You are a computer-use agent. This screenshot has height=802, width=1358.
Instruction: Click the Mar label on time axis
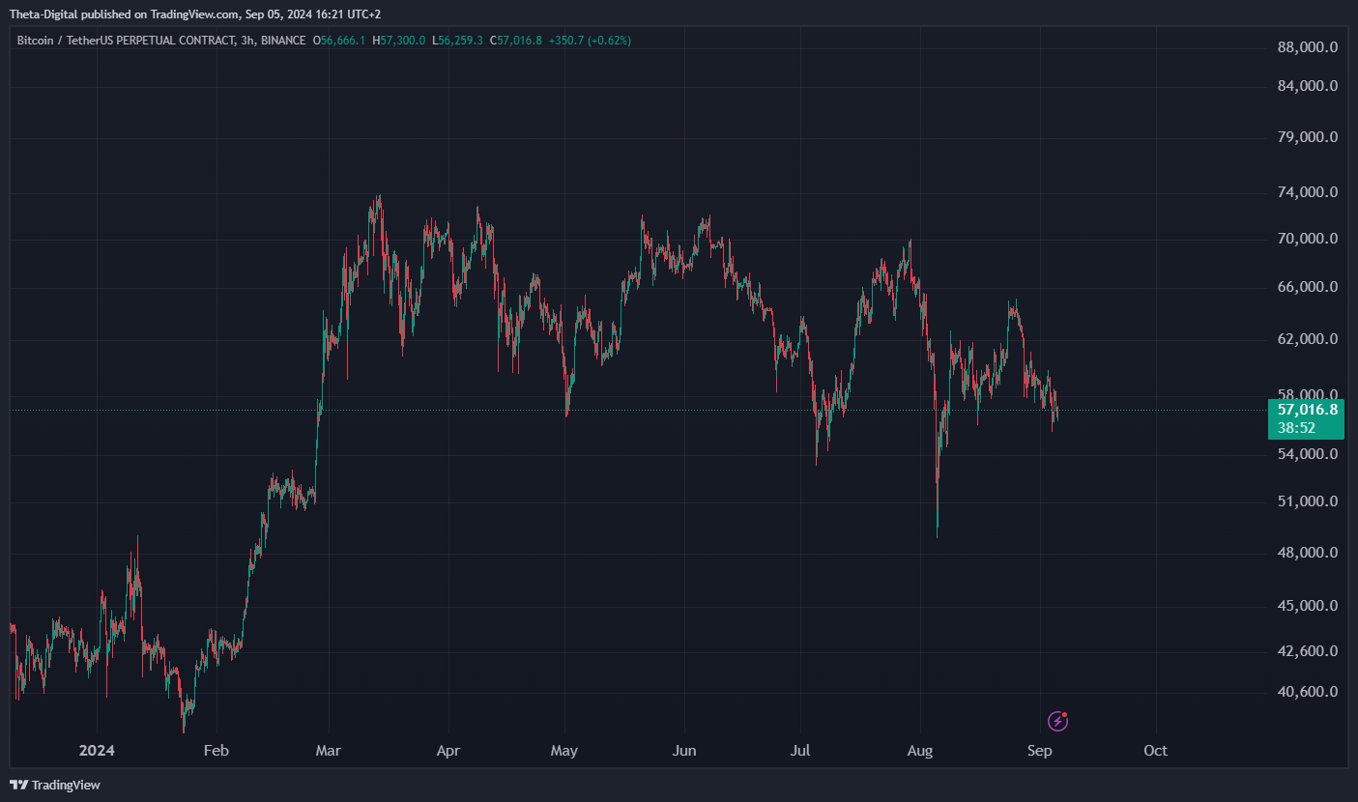coord(330,751)
